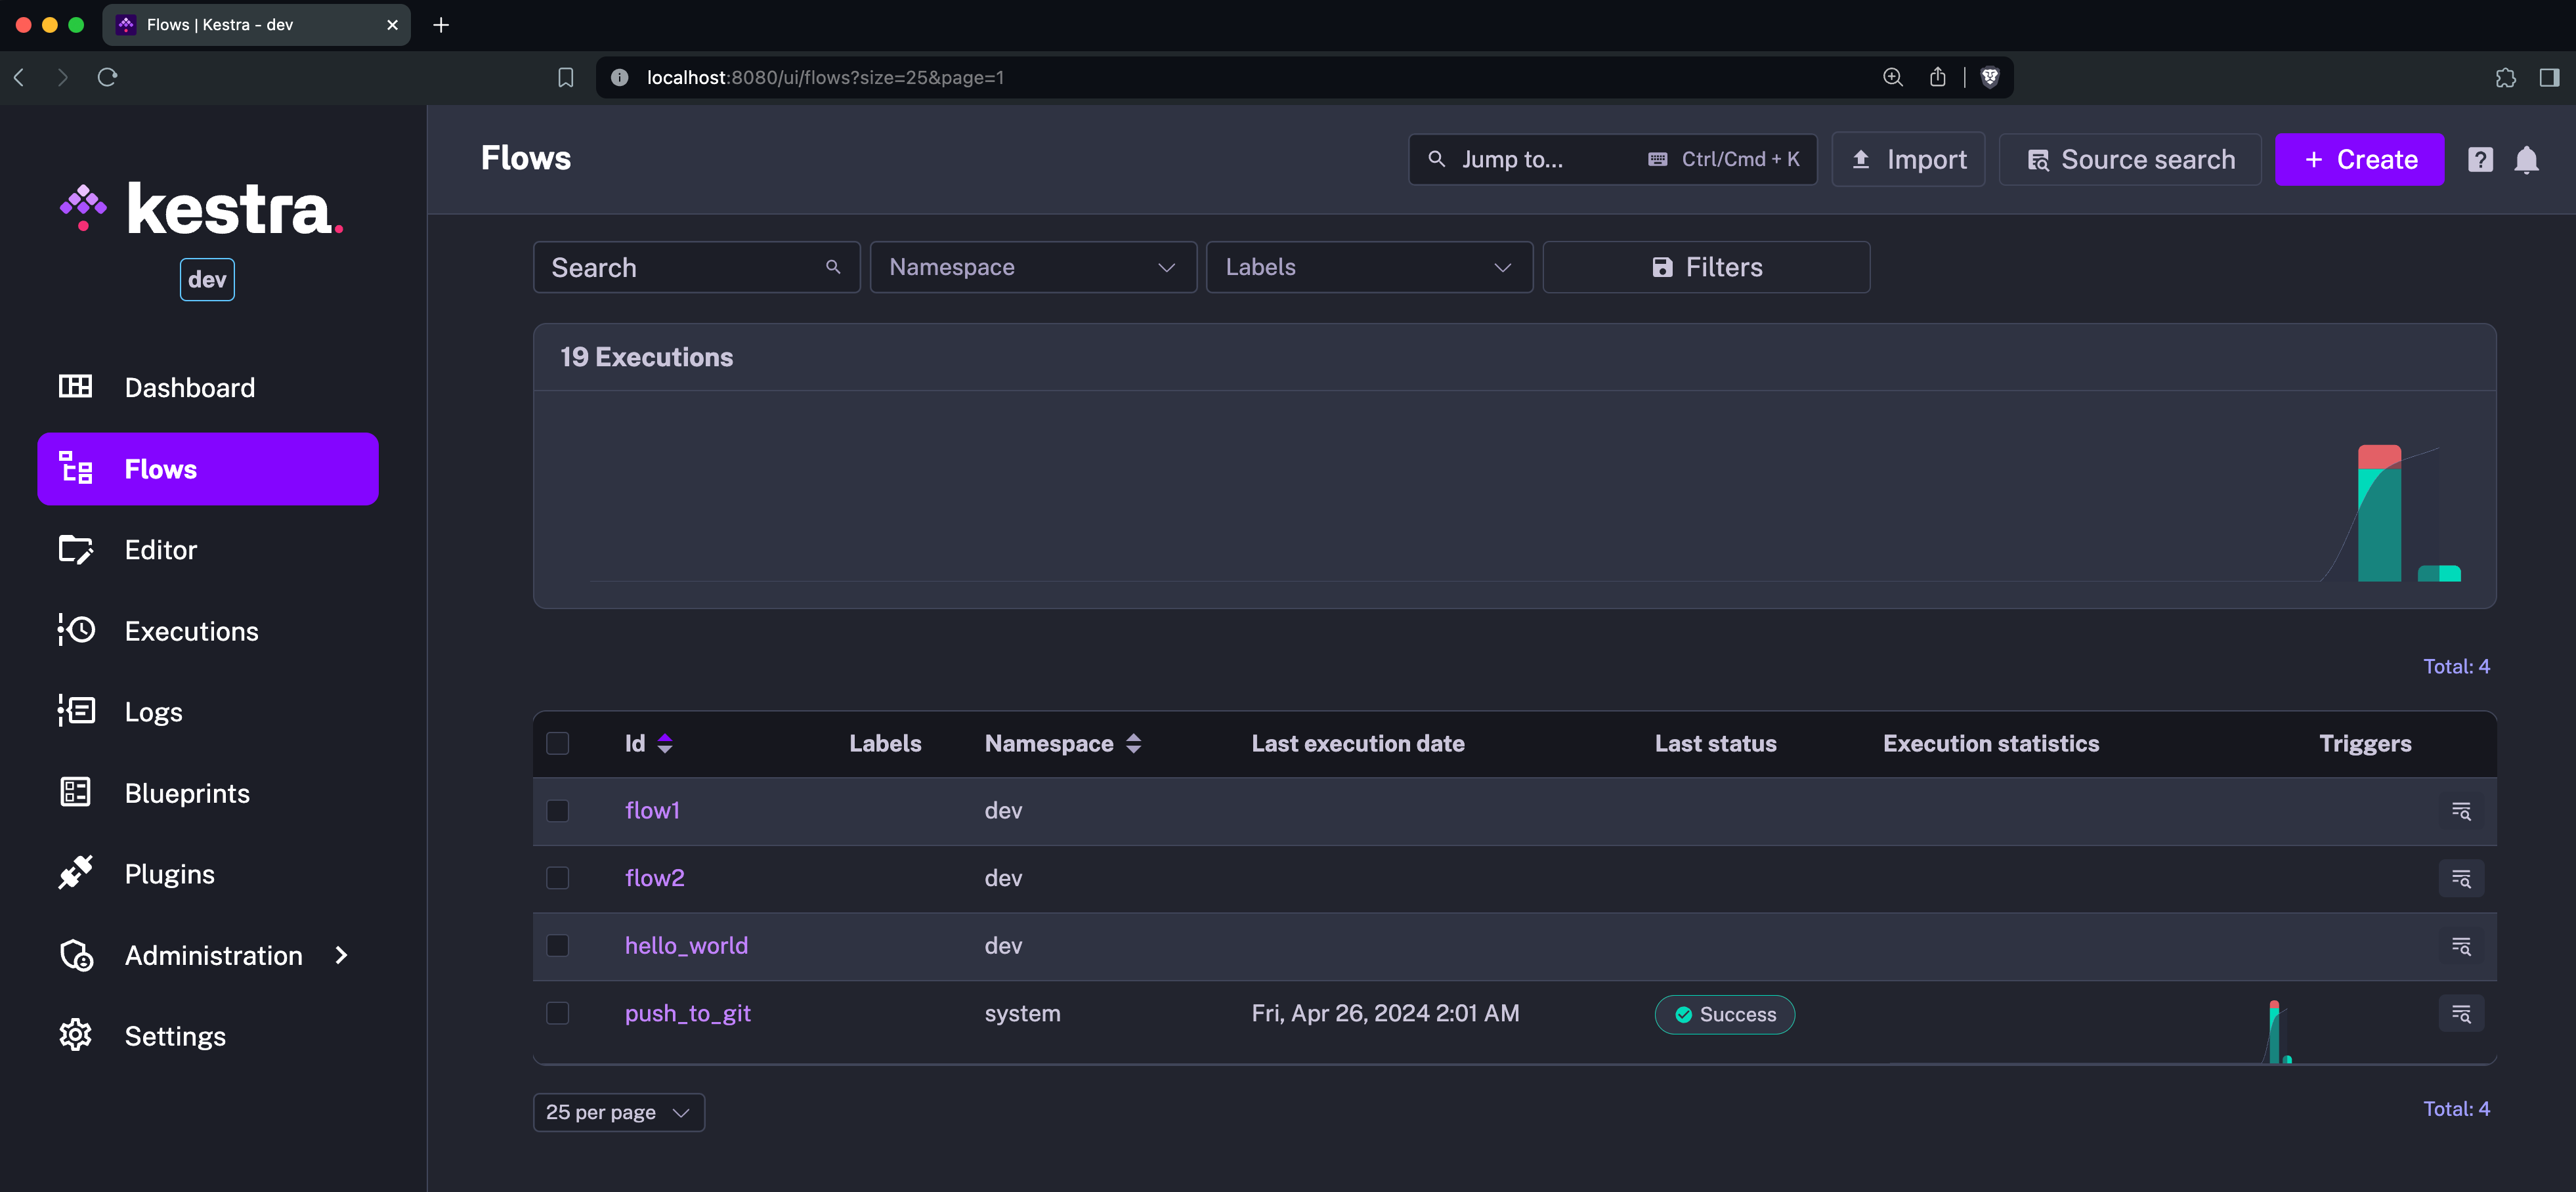The height and width of the screenshot is (1192, 2576).
Task: Click the details icon for push_to_git row
Action: (x=2461, y=1014)
